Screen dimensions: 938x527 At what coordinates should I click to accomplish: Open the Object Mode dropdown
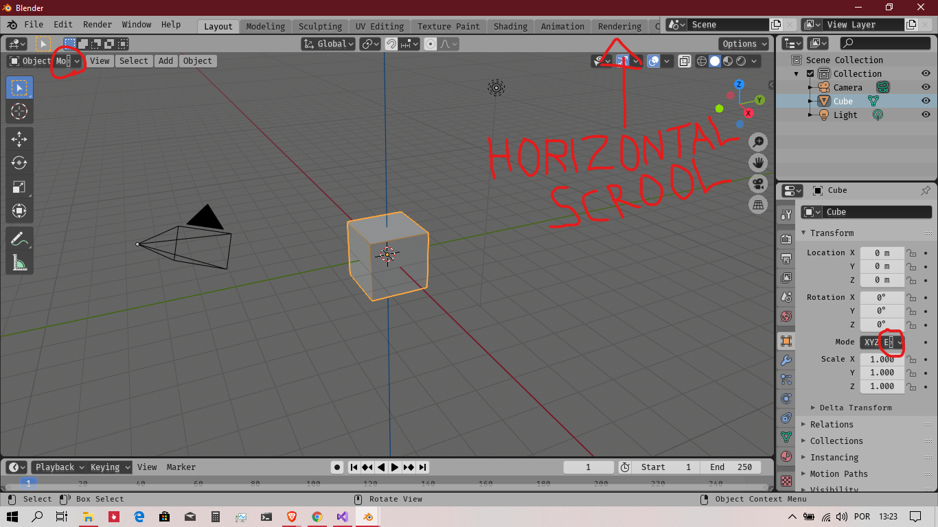(x=45, y=61)
